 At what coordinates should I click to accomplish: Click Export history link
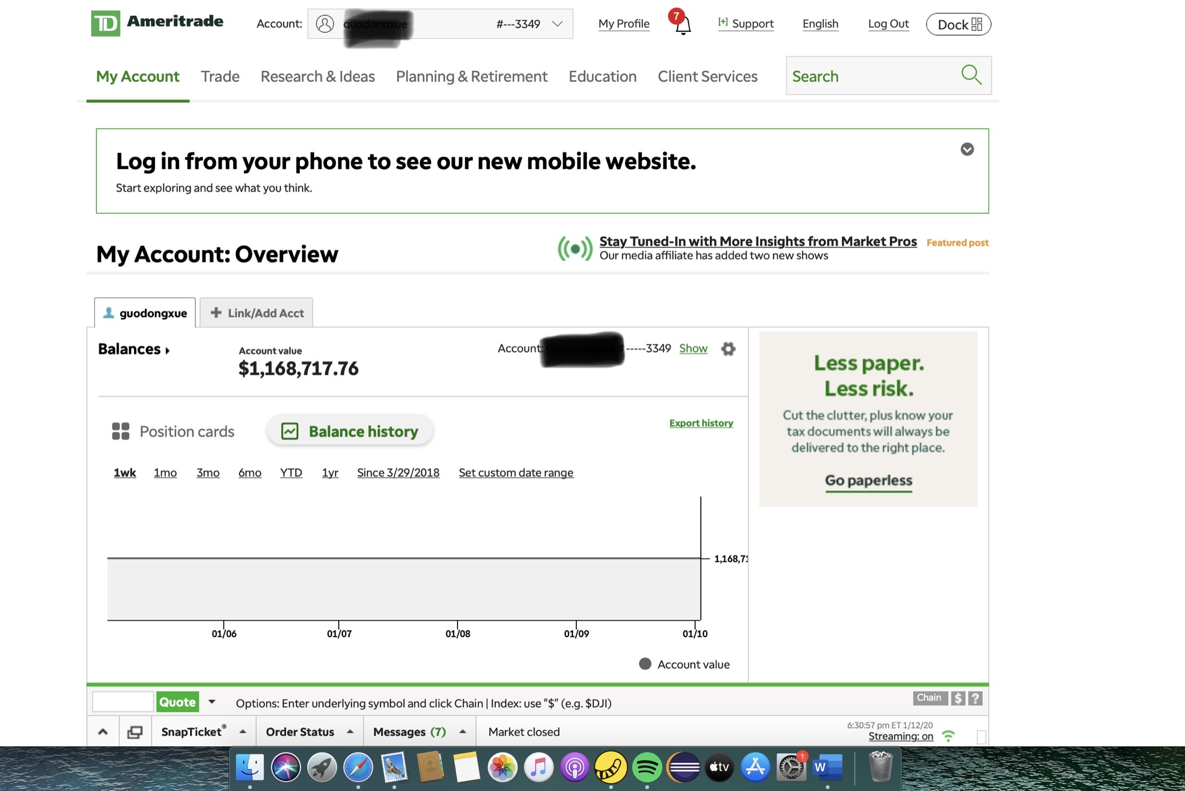(701, 423)
